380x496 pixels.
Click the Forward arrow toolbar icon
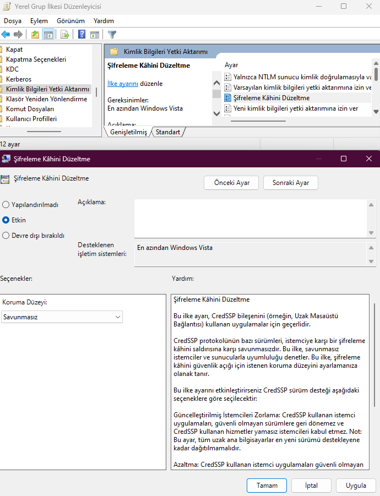pyautogui.click(x=18, y=35)
